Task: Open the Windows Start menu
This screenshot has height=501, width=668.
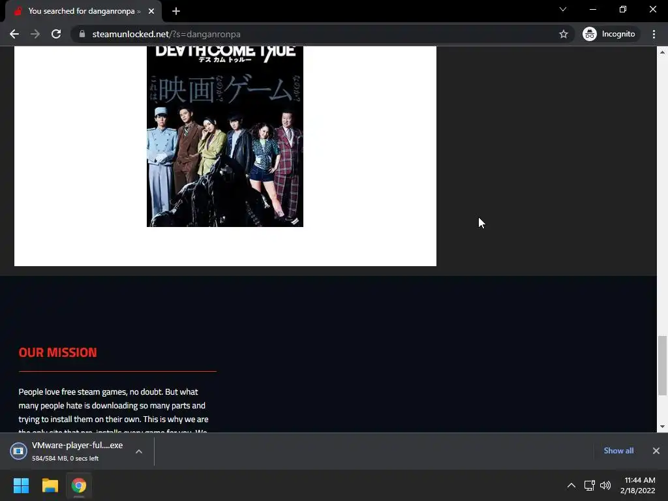Action: tap(21, 485)
